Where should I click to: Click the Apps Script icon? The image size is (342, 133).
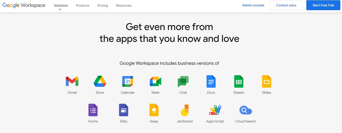coord(215,110)
